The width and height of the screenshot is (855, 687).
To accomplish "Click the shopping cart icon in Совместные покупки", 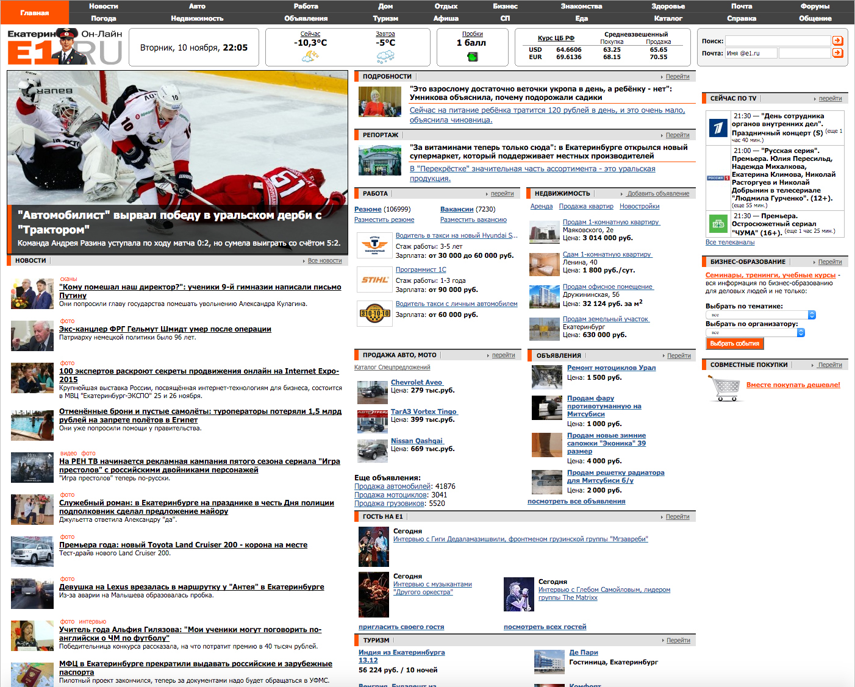I will click(724, 388).
